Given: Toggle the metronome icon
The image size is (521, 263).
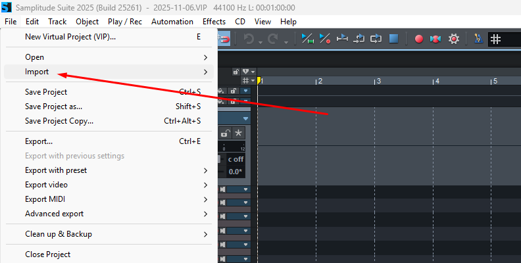Looking at the screenshot, I should click(x=478, y=39).
